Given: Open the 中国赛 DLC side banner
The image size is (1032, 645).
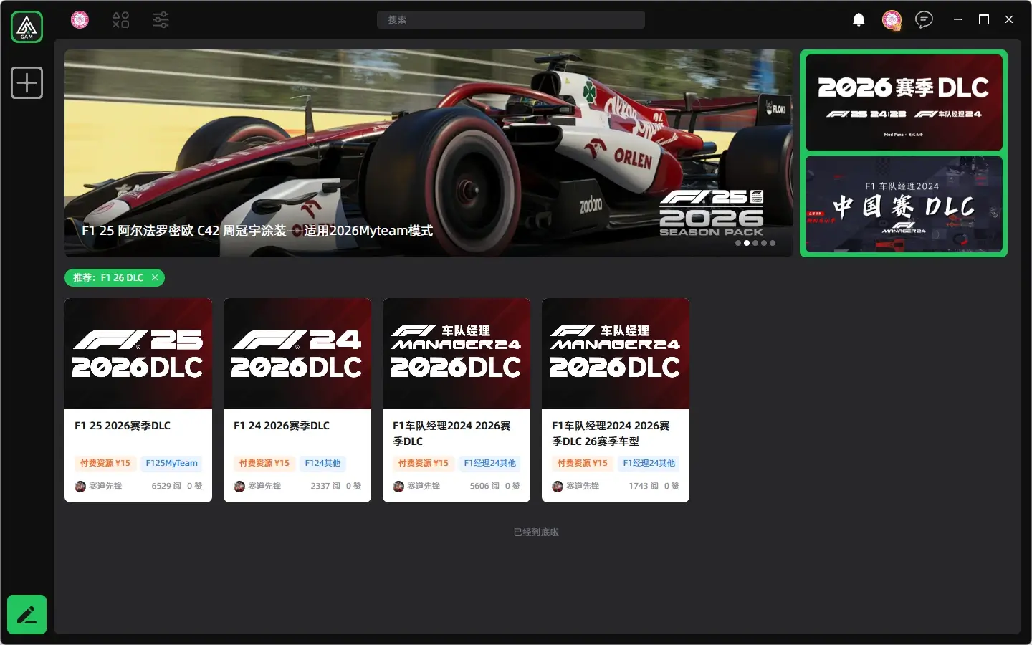Looking at the screenshot, I should pyautogui.click(x=904, y=204).
